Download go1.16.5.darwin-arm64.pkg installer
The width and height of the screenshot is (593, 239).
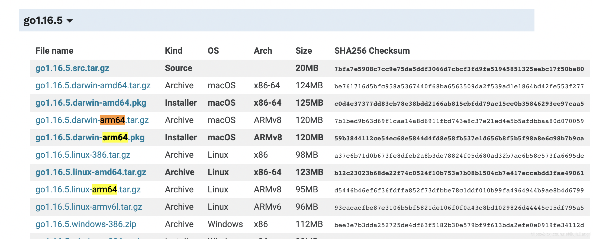point(90,137)
